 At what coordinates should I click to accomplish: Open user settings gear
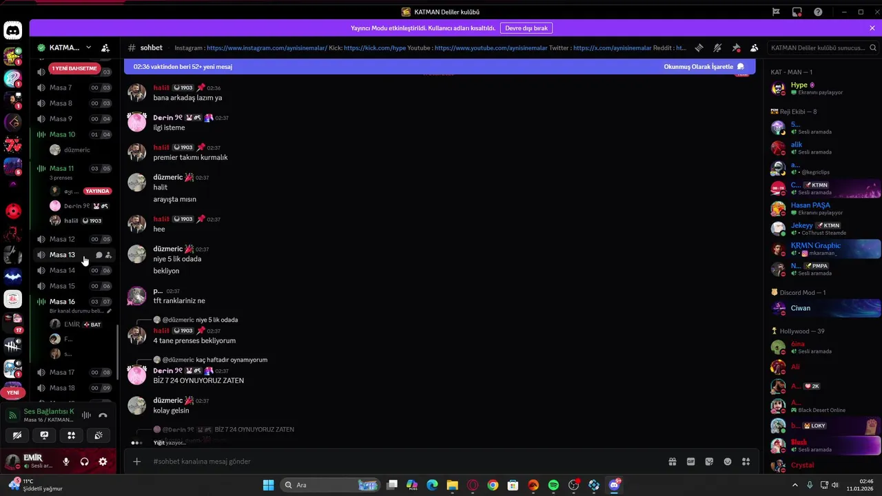tap(103, 462)
